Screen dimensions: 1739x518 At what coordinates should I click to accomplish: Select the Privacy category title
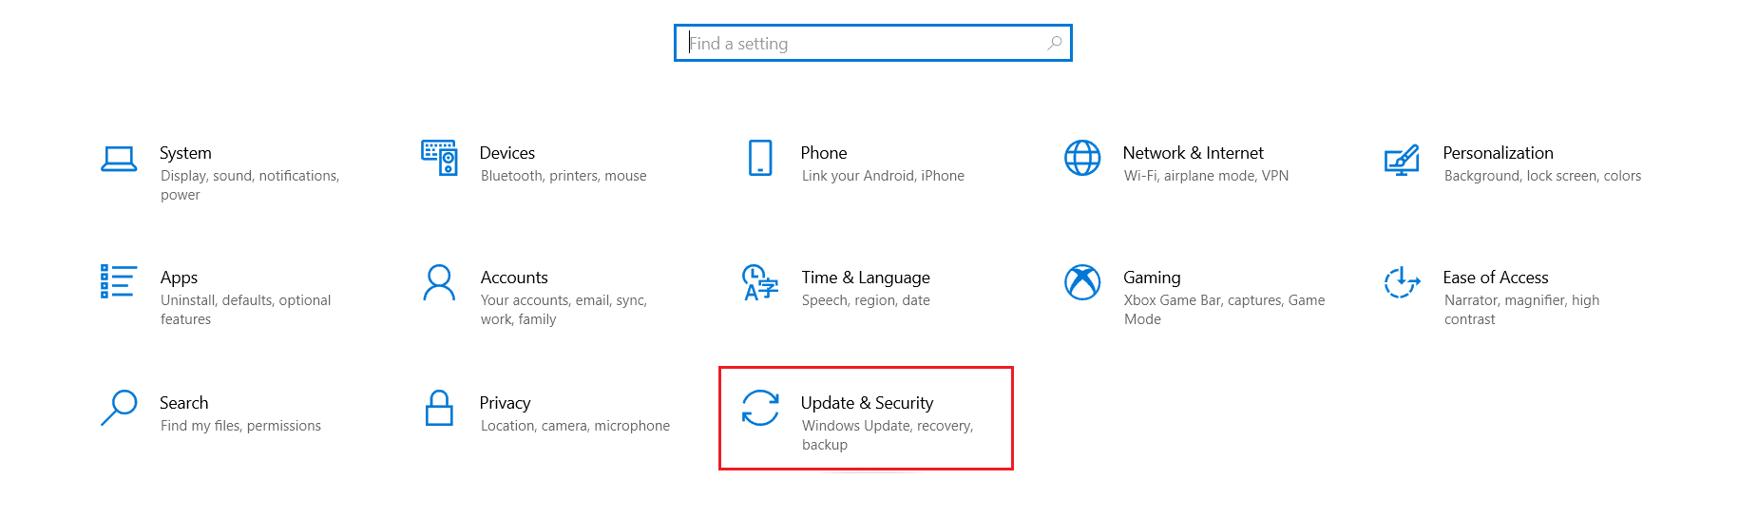click(505, 403)
